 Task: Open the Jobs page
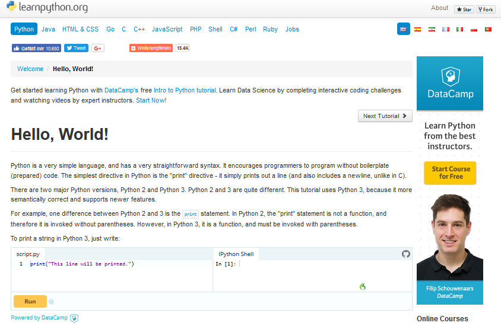[x=292, y=29]
